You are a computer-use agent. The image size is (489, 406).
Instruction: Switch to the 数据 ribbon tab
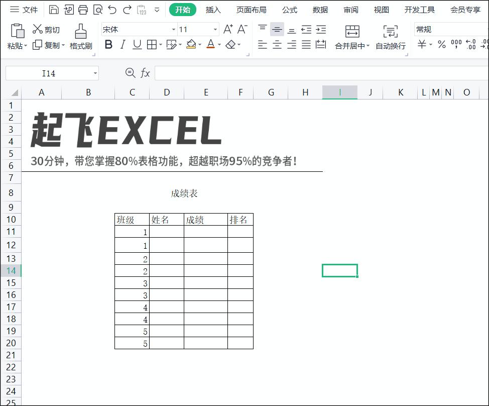(x=319, y=9)
